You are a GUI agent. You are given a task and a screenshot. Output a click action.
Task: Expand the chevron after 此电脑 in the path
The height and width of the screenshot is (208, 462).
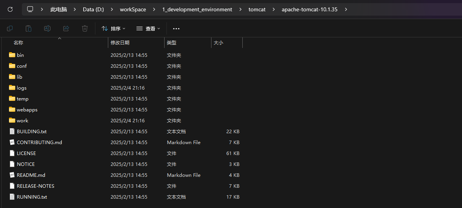click(75, 9)
